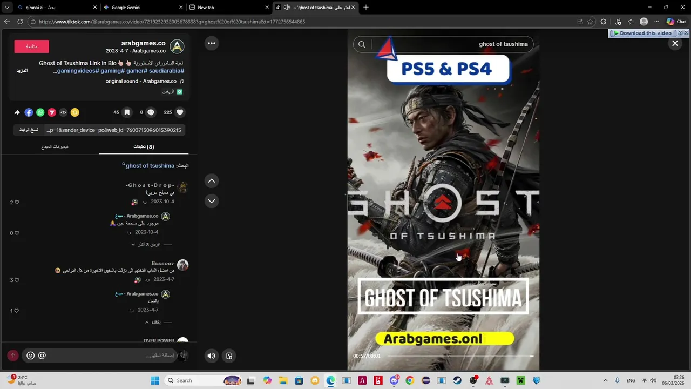The width and height of the screenshot is (691, 389).
Task: Open the #gaming hashtag
Action: tap(113, 71)
